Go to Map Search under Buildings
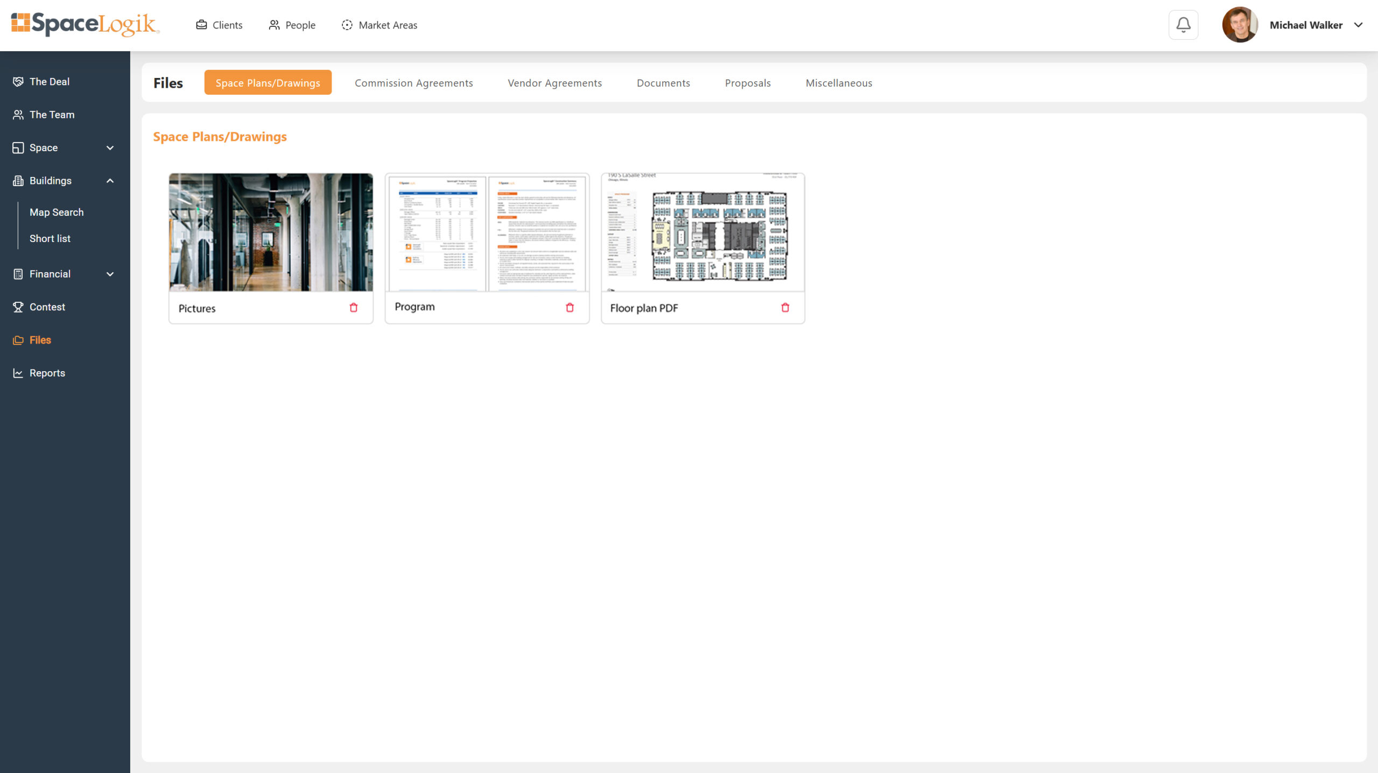Viewport: 1378px width, 773px height. 57,212
